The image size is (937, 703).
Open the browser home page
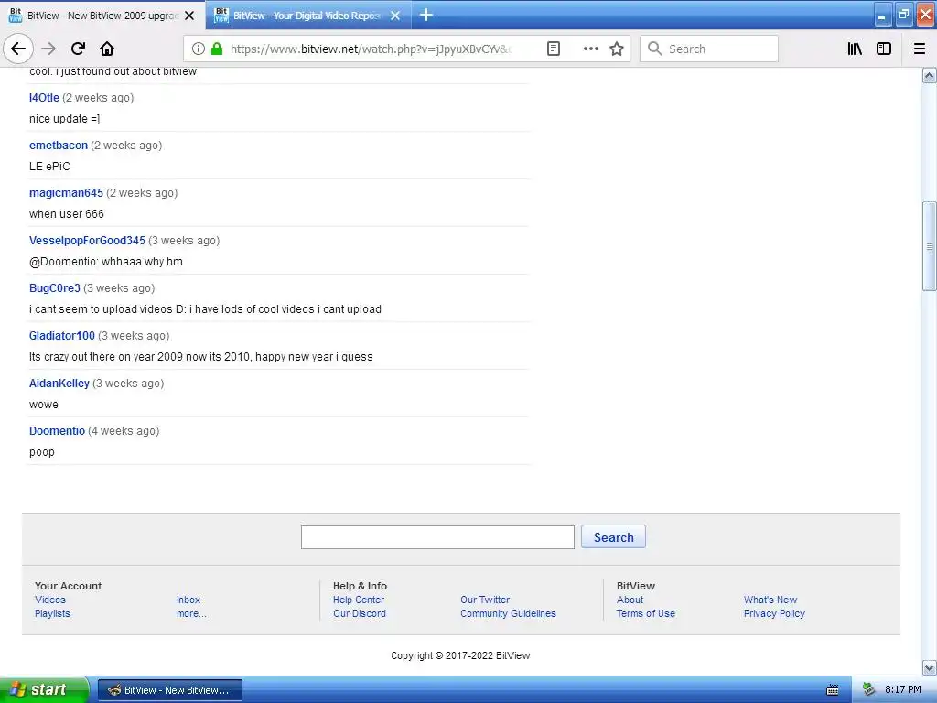(107, 49)
